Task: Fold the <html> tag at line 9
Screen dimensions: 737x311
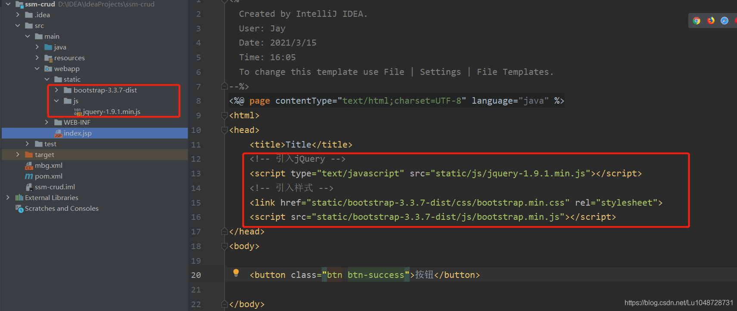Action: click(x=224, y=115)
